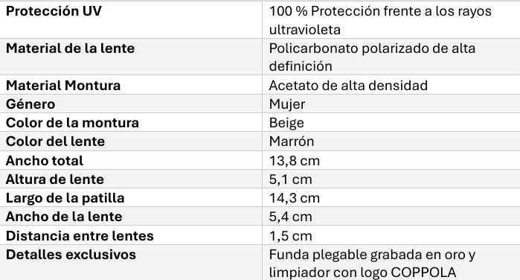Click the Marrón value cell
The height and width of the screenshot is (280, 520).
(391, 141)
